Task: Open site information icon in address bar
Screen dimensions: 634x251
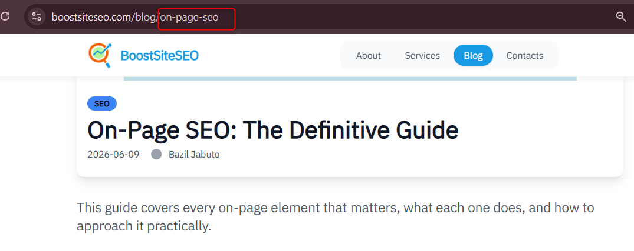Action: pyautogui.click(x=37, y=16)
